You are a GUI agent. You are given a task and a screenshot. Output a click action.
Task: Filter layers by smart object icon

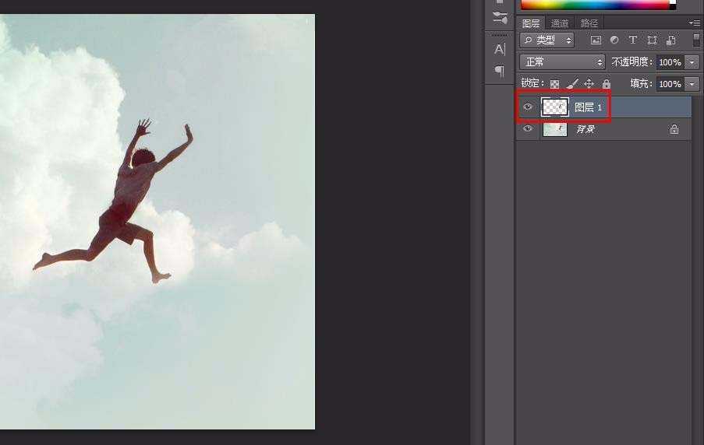(x=670, y=40)
